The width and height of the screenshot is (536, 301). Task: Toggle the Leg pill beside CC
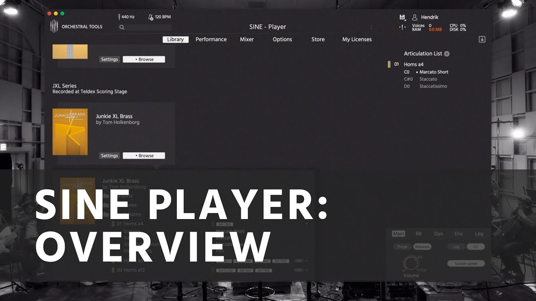click(456, 247)
